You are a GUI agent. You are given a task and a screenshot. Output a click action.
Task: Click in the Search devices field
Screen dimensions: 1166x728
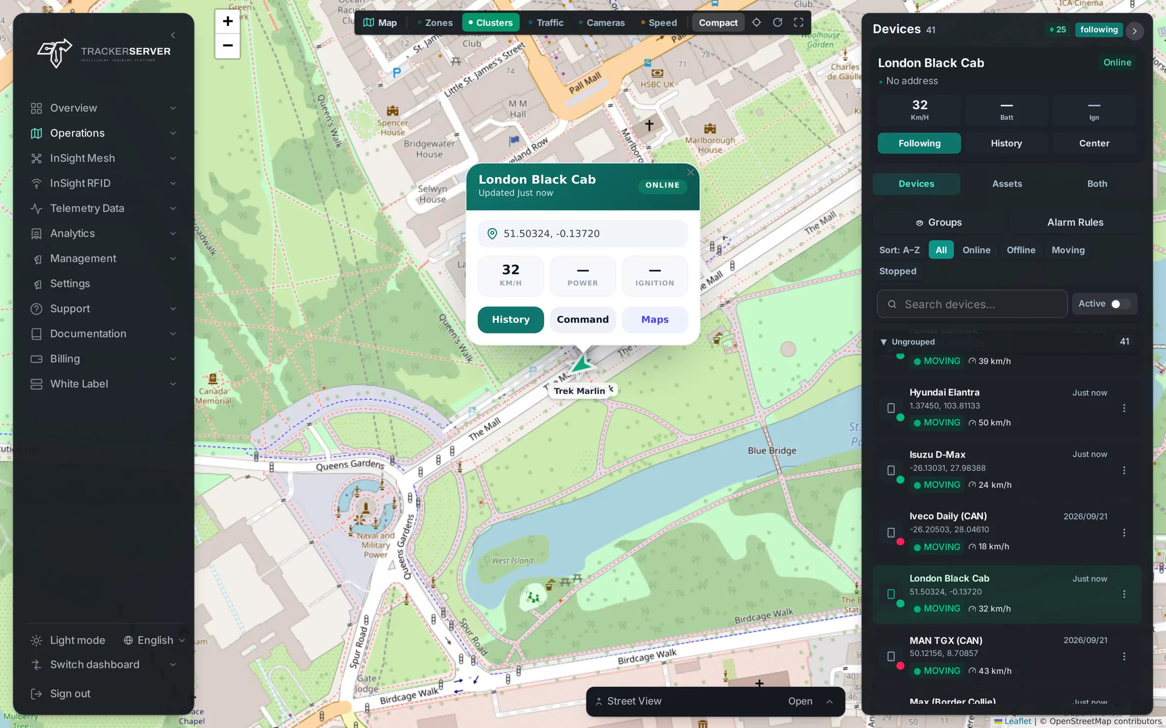pos(972,304)
